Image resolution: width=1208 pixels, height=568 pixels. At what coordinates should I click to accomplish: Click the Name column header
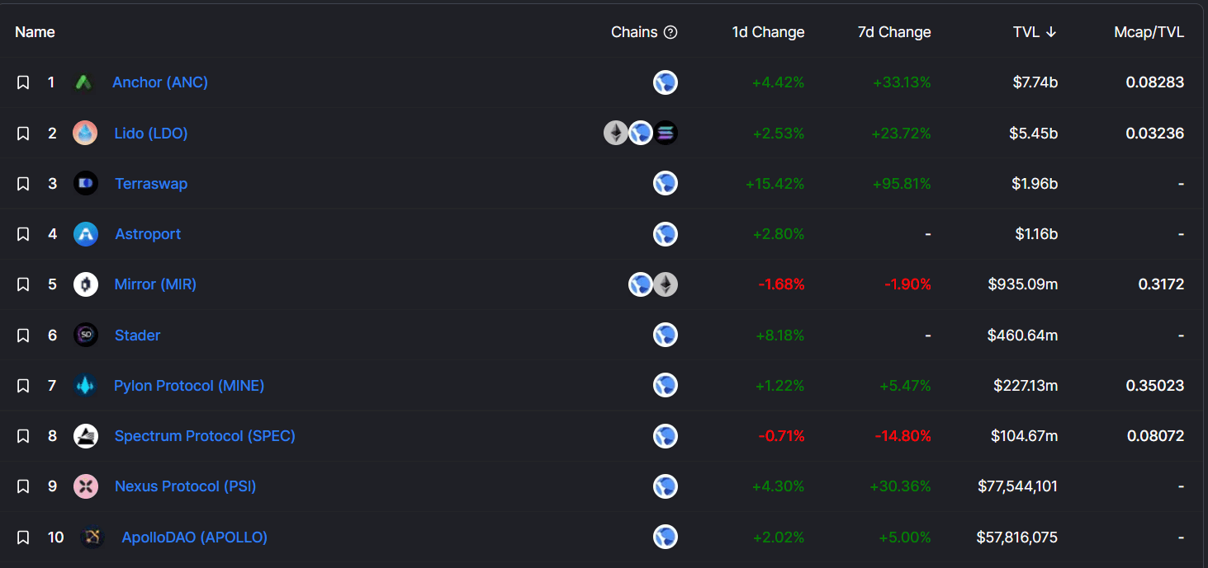(35, 32)
